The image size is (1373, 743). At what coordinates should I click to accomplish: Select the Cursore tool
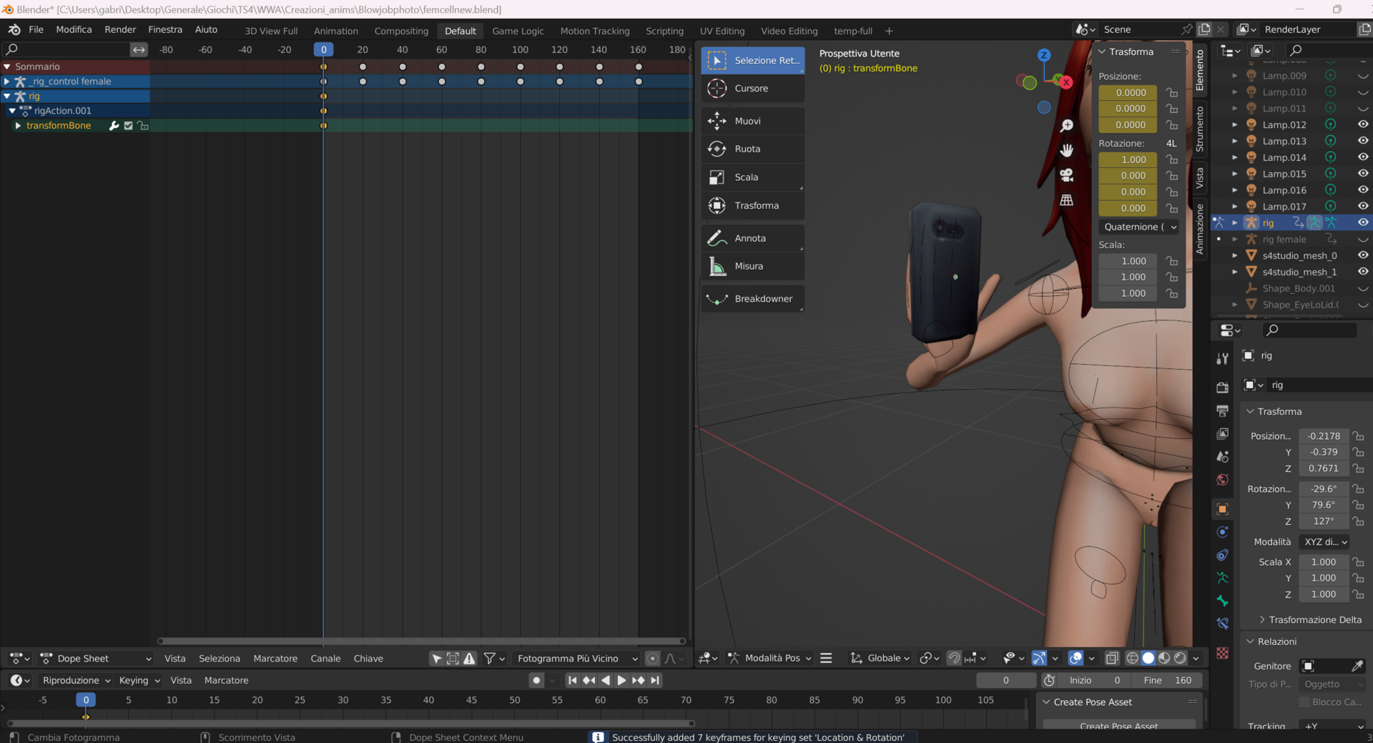coord(752,89)
